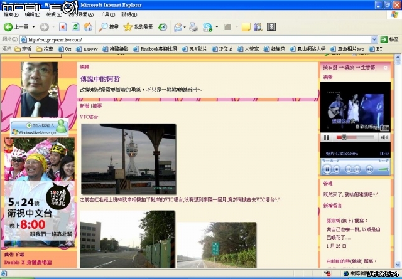Open the Back button history dropdown arrow
This screenshot has width=402, height=279.
(33, 27)
